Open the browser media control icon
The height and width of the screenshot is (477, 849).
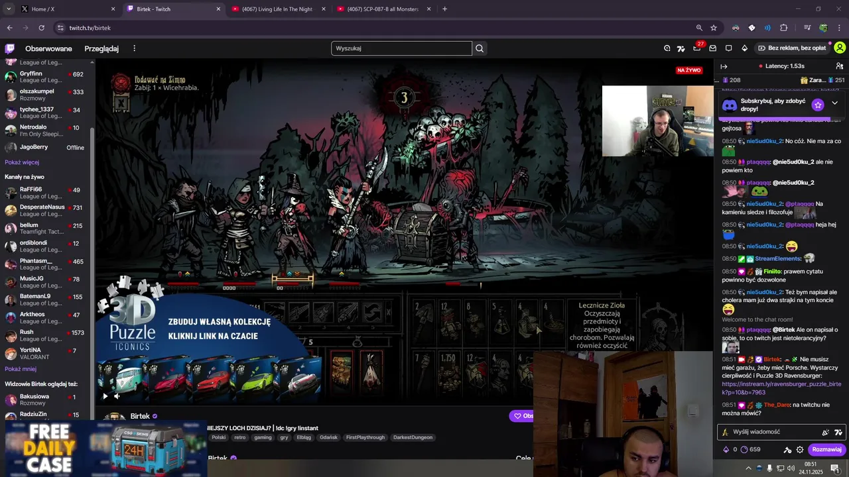[x=807, y=28]
